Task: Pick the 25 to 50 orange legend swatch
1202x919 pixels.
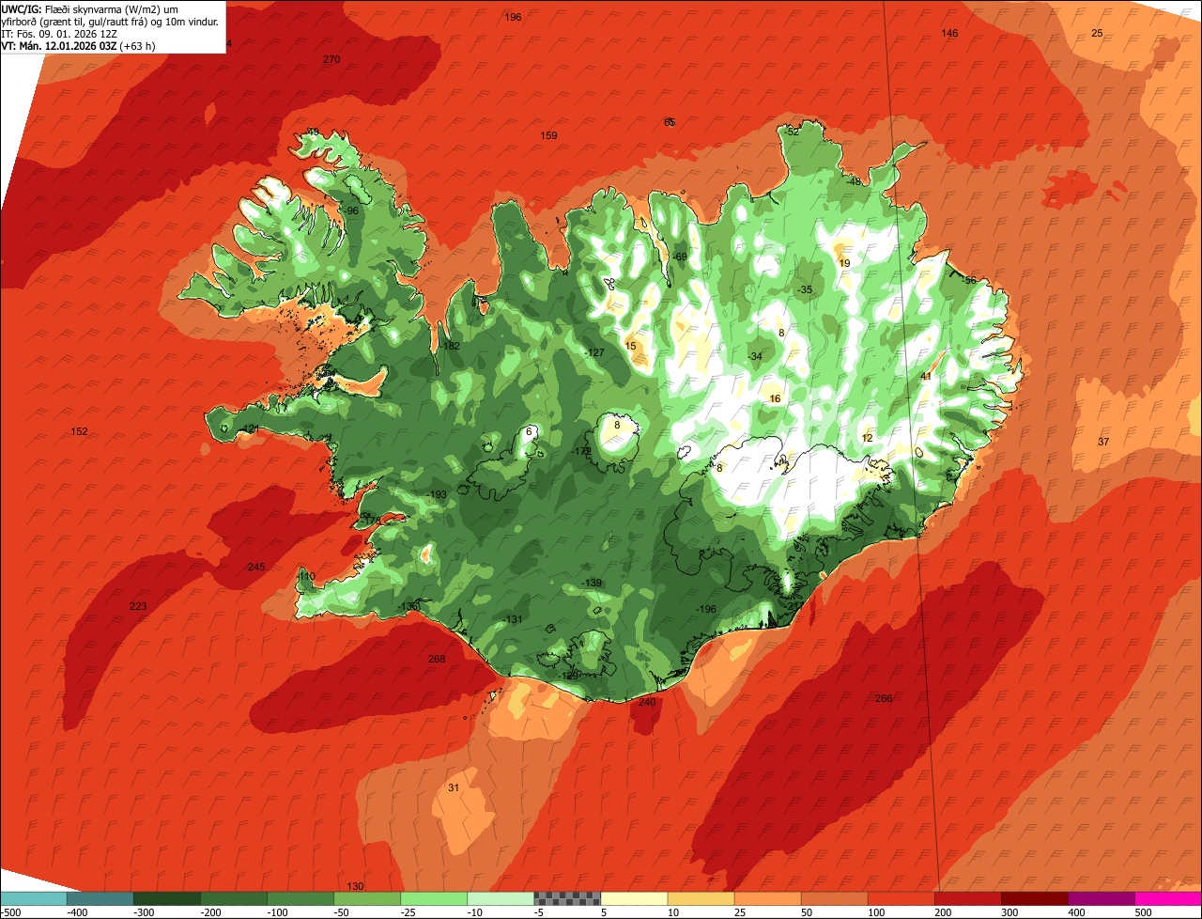Action: click(767, 898)
